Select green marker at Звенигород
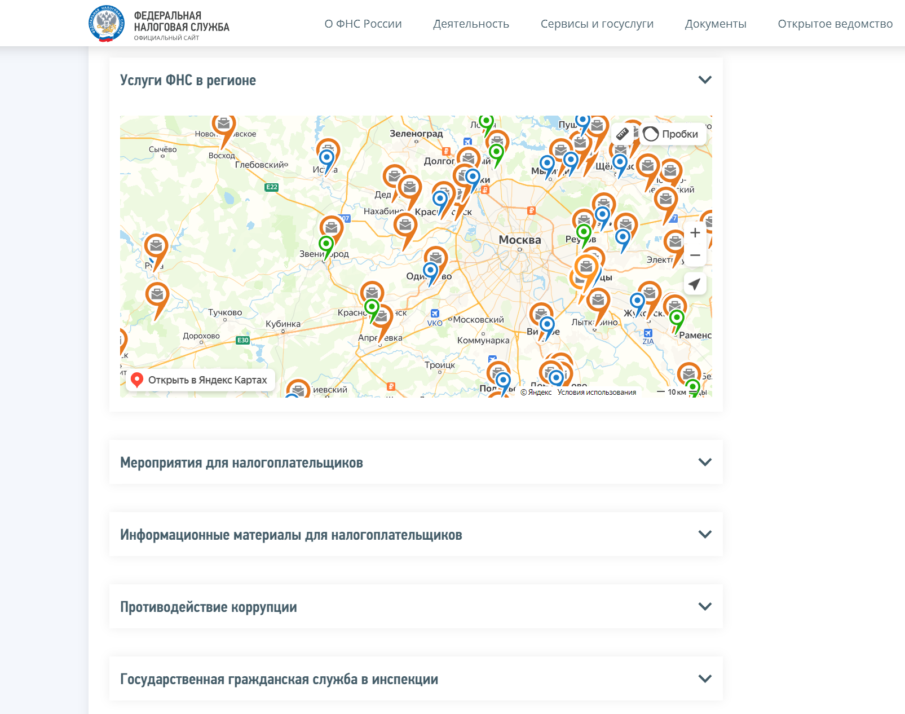905x714 pixels. [326, 244]
